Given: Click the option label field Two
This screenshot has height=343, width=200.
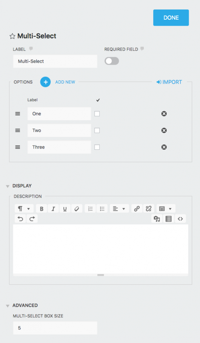Looking at the screenshot, I should point(59,130).
